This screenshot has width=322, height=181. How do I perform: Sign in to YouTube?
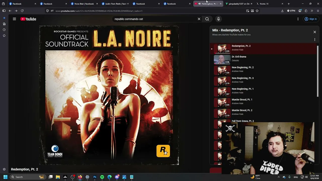pyautogui.click(x=310, y=19)
